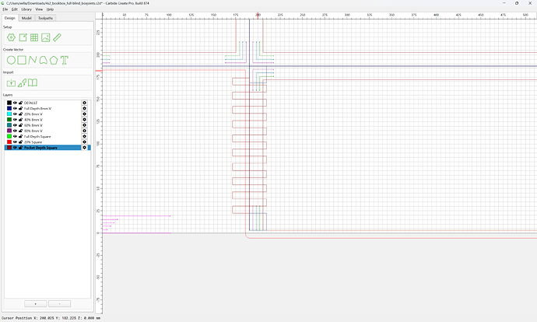Select the Polygon vector tool
This screenshot has width=537, height=322.
click(54, 60)
